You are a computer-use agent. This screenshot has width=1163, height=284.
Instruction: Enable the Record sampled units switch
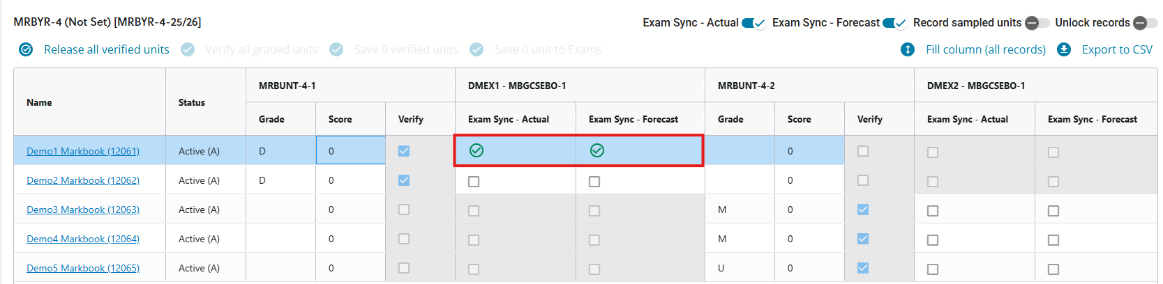pos(1037,23)
